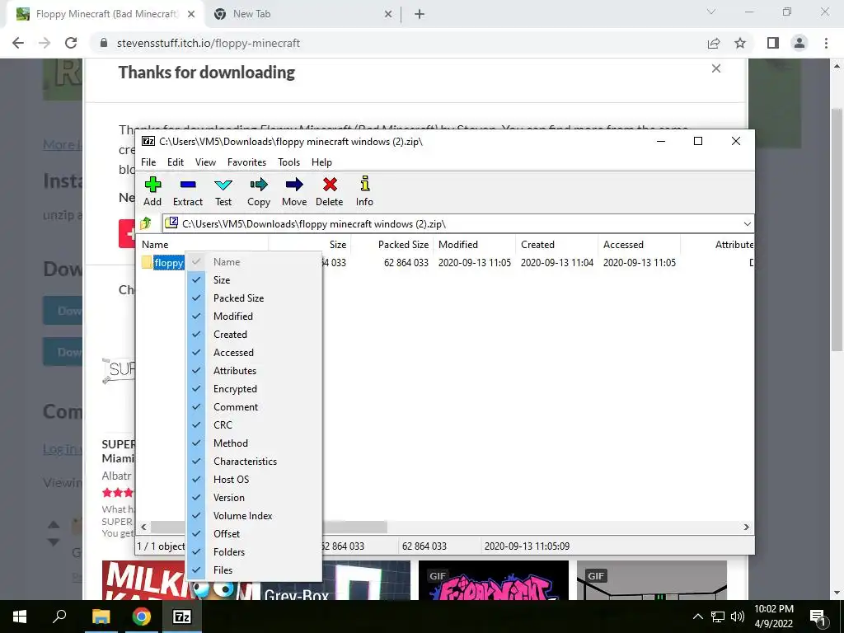Open the File menu
Image resolution: width=844 pixels, height=633 pixels.
148,162
